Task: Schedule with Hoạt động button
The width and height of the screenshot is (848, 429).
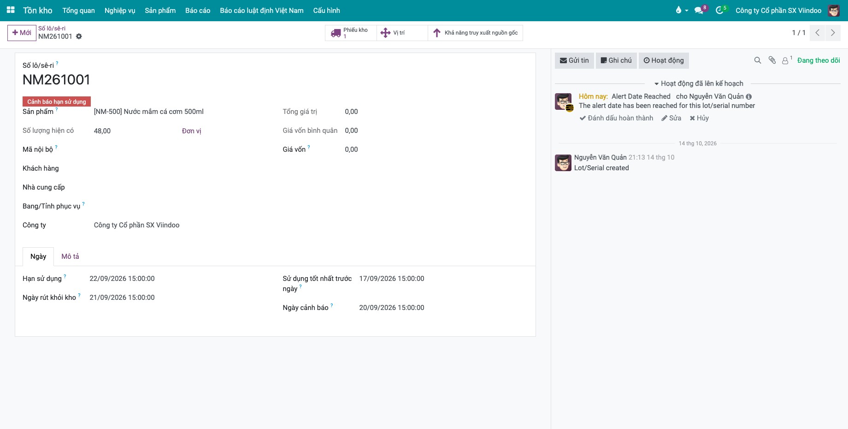Action: [x=664, y=60]
